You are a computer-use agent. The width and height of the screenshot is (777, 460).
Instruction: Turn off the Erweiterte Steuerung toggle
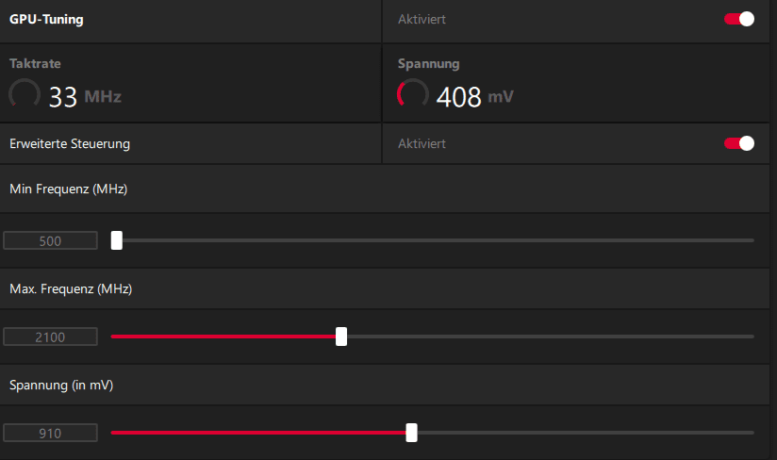[x=739, y=143]
